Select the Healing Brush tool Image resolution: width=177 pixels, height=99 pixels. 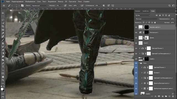tap(3, 37)
